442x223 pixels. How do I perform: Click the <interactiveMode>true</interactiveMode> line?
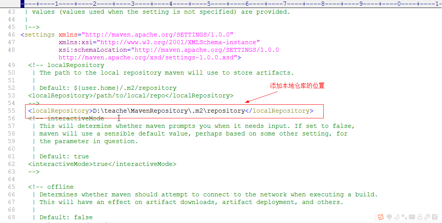point(102,164)
